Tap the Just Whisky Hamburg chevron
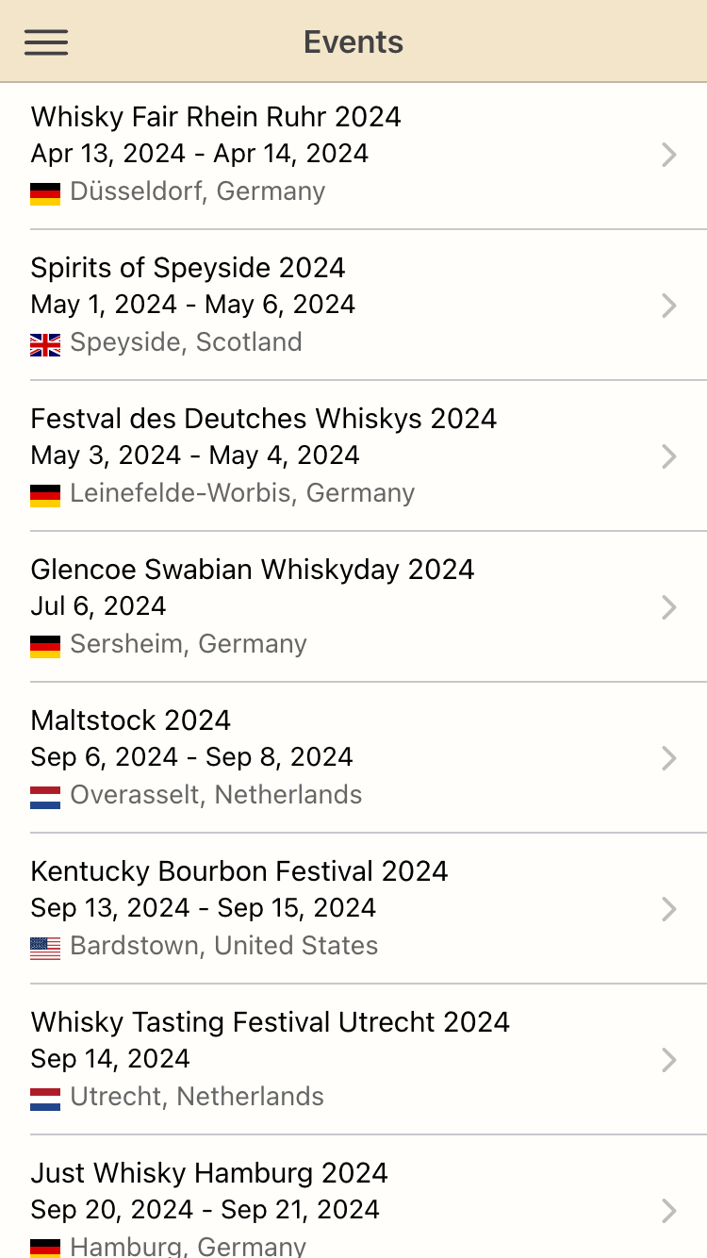This screenshot has height=1258, width=707. pos(669,1211)
